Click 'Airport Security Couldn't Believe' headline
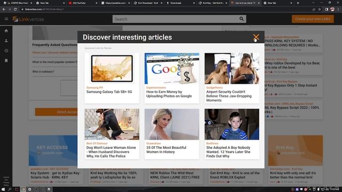 tap(229, 96)
